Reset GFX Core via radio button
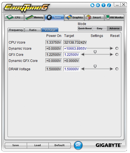This screenshot has height=153, width=130. 117,54
